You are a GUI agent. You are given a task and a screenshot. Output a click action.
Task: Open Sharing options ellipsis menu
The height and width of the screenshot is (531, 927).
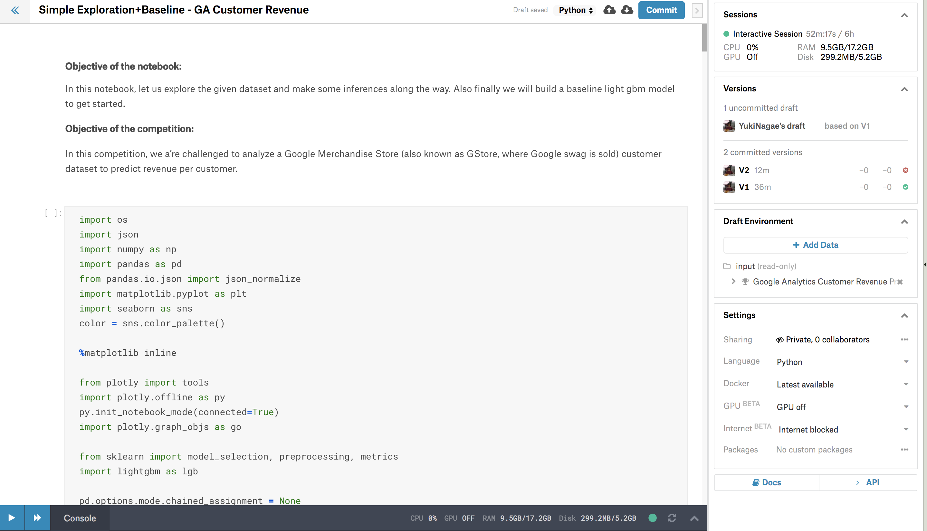905,339
